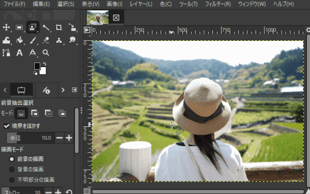Click the 前景抽出選択 options heading
310x194 pixels.
(18, 103)
